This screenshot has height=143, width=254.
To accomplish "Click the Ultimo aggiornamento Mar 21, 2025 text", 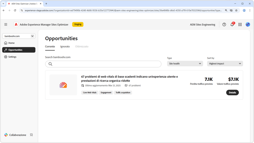I will [x=103, y=86].
